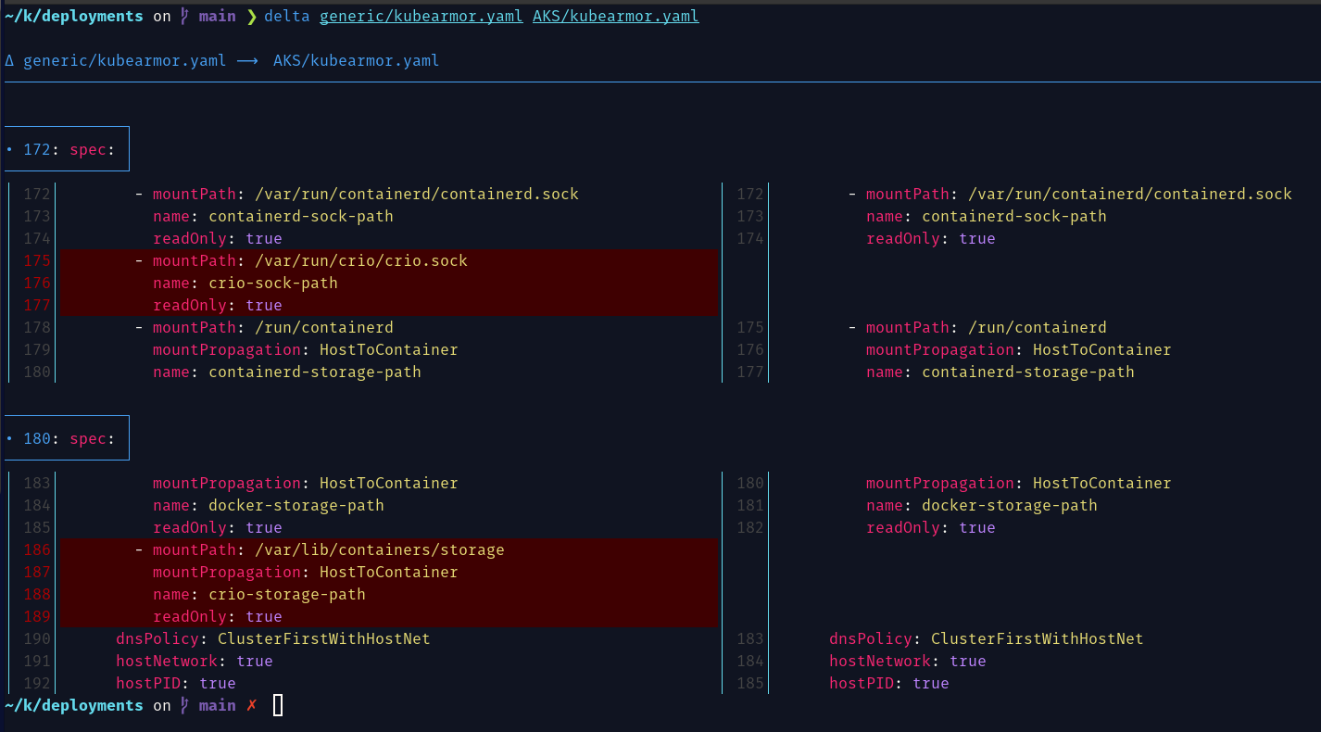The height and width of the screenshot is (732, 1321).
Task: Click the git branch icon beside the red ✗
Action: (185, 706)
